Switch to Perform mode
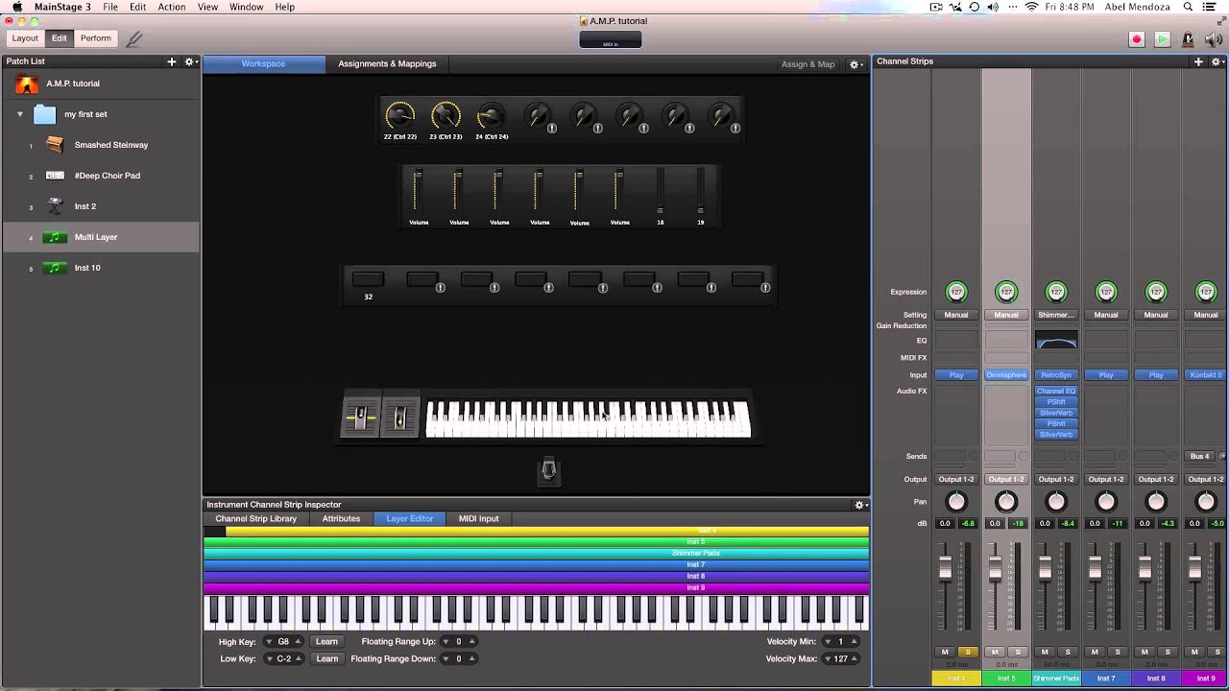Image resolution: width=1229 pixels, height=691 pixels. (x=95, y=38)
